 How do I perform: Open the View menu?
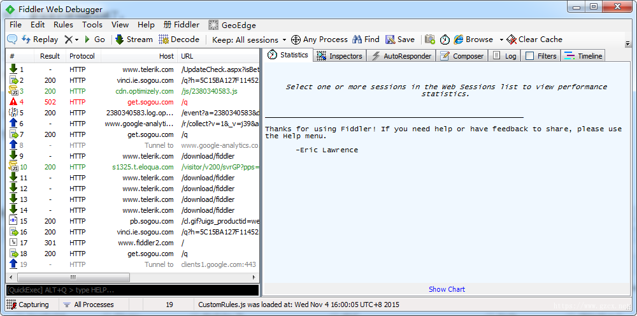coord(120,25)
